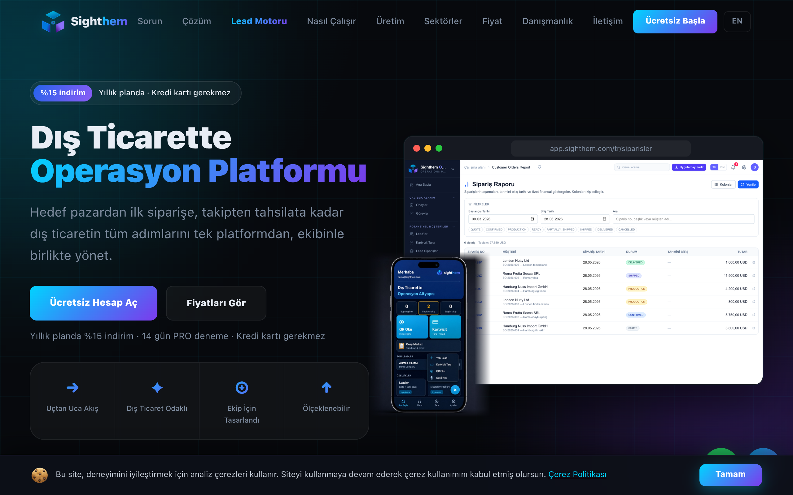This screenshot has width=793, height=495.
Task: Toggle the PARTIALLY_SHIPPED filter chip
Action: click(560, 230)
